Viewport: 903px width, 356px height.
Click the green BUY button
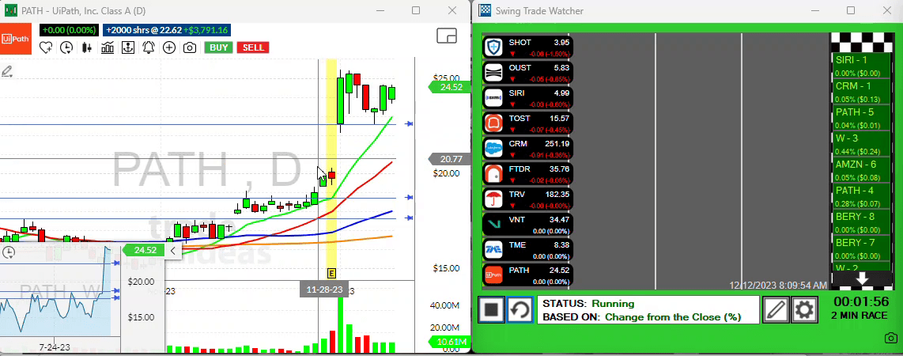click(x=219, y=47)
